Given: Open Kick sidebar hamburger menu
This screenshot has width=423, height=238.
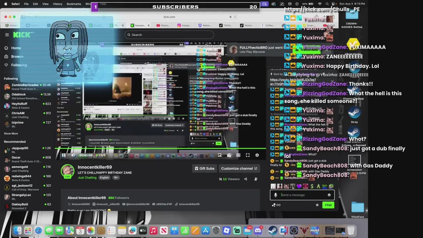Looking at the screenshot, I should point(7,35).
